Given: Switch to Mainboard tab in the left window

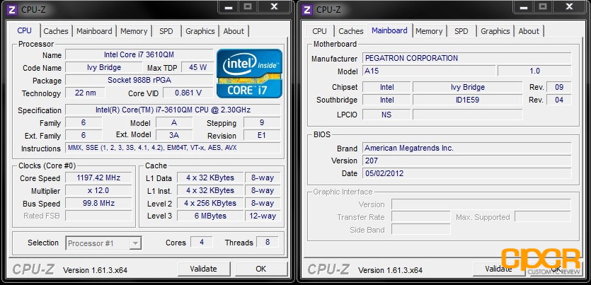Looking at the screenshot, I should click(x=94, y=31).
